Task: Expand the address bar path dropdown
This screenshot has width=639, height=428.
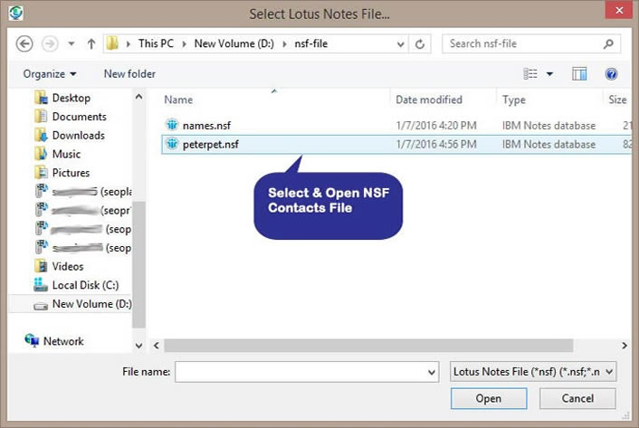Action: pos(401,43)
